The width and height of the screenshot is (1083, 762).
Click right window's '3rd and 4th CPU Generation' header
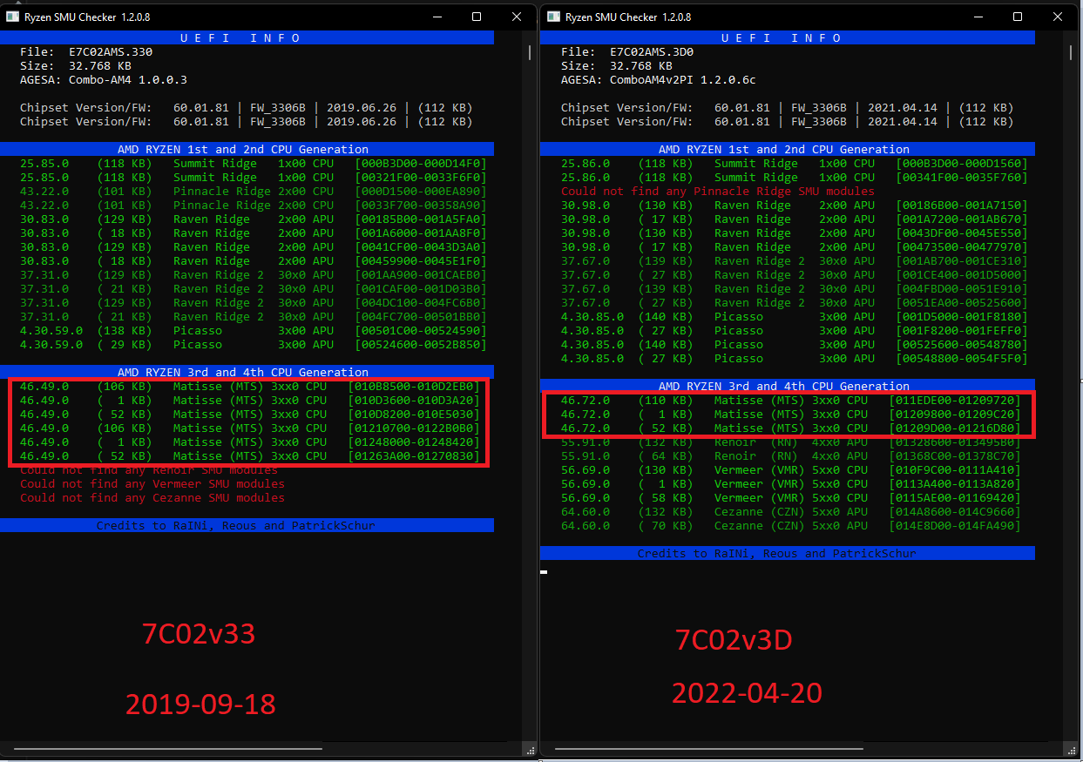click(x=788, y=386)
